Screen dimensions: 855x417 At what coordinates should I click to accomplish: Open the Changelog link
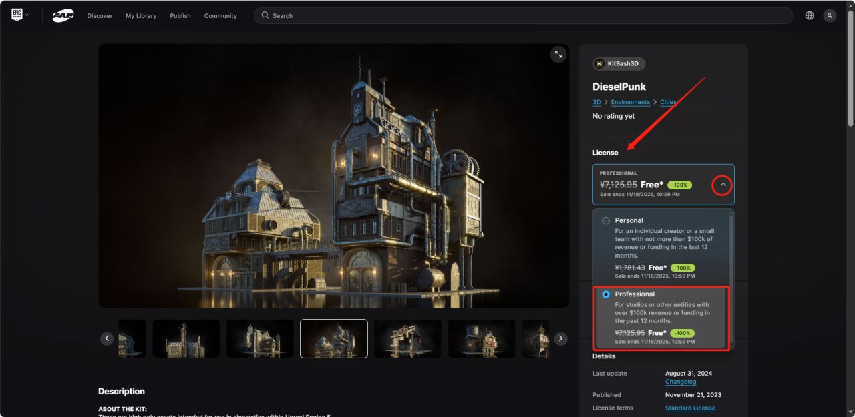pos(681,382)
